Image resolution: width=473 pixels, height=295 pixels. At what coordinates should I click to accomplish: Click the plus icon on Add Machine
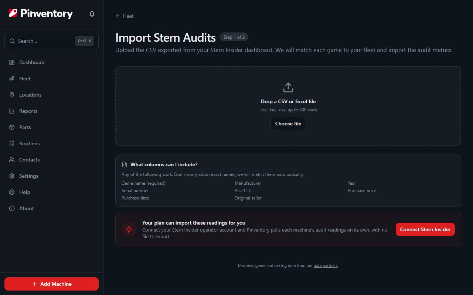coord(34,284)
